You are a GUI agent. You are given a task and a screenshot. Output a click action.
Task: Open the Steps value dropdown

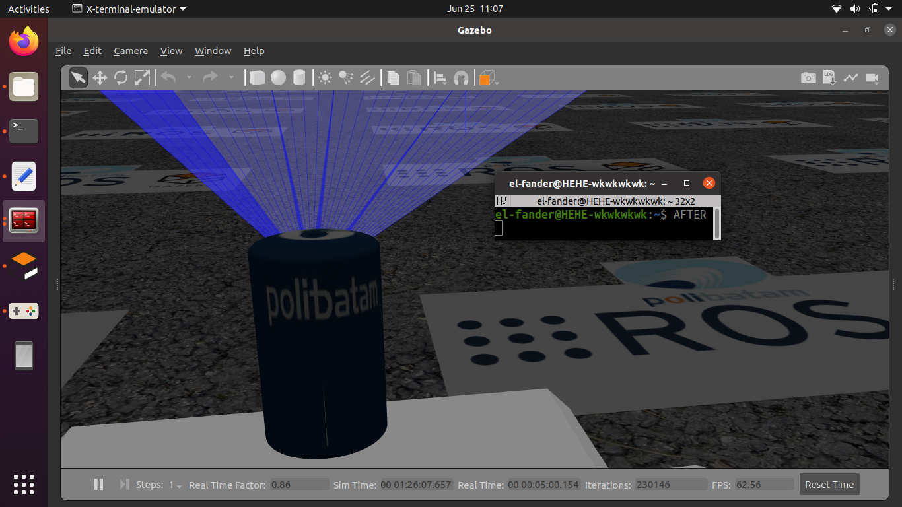click(x=175, y=485)
